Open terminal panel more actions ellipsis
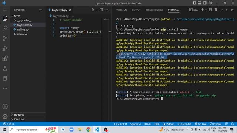 click(221, 10)
